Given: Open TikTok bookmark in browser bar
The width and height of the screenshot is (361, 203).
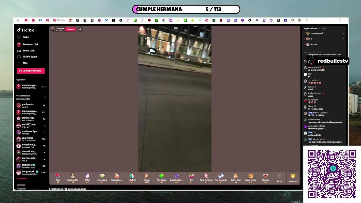Looking at the screenshot, I should coord(114,20).
